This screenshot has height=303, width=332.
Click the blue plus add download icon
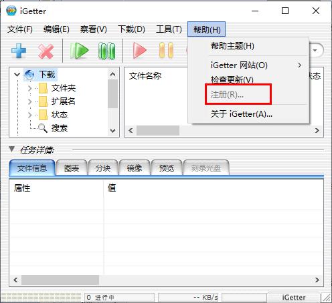(19, 51)
